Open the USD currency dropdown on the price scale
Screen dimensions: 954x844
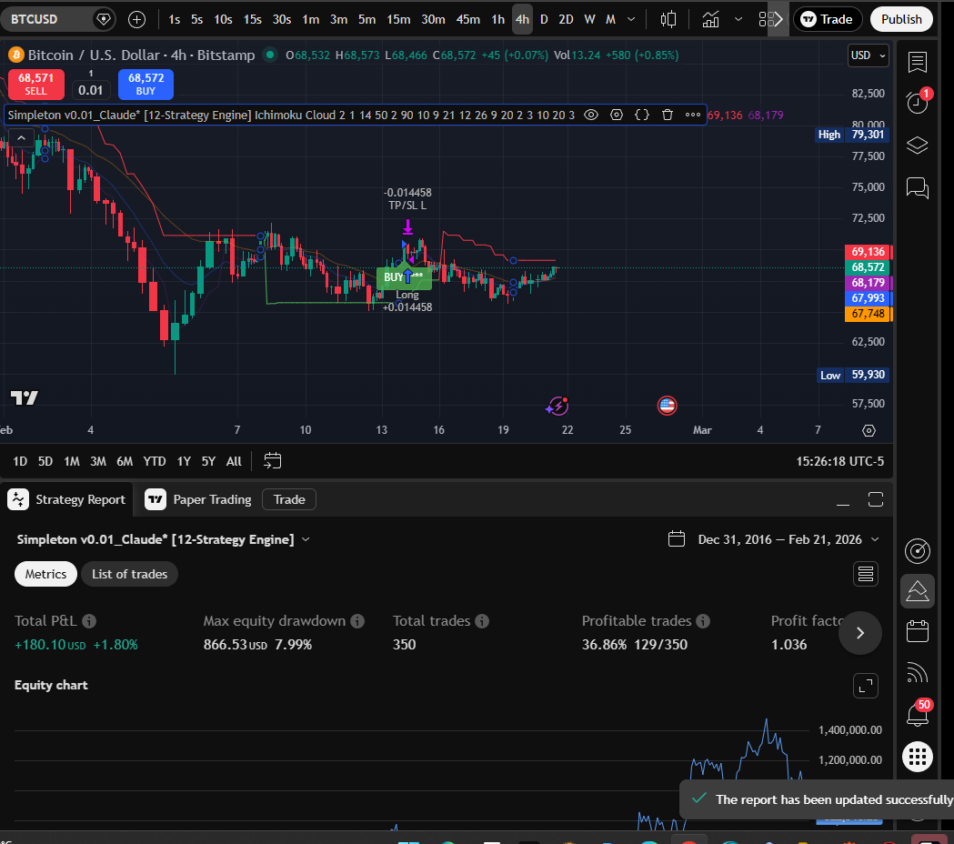pos(868,55)
